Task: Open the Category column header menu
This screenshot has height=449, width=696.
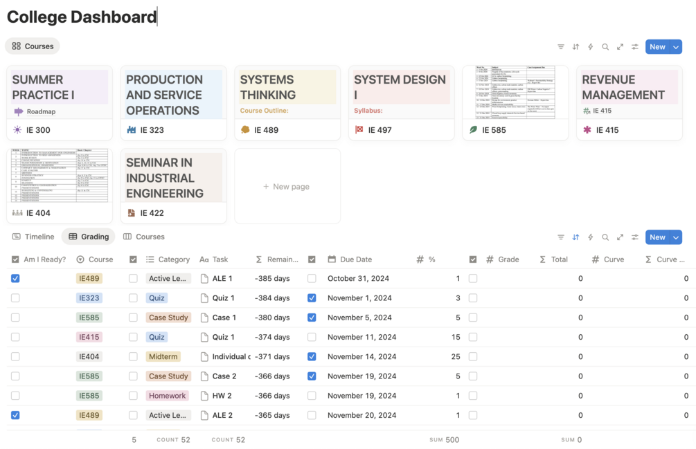Action: point(168,259)
